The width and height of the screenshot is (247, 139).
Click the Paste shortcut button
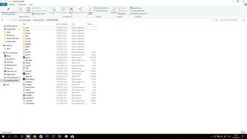[39, 14]
